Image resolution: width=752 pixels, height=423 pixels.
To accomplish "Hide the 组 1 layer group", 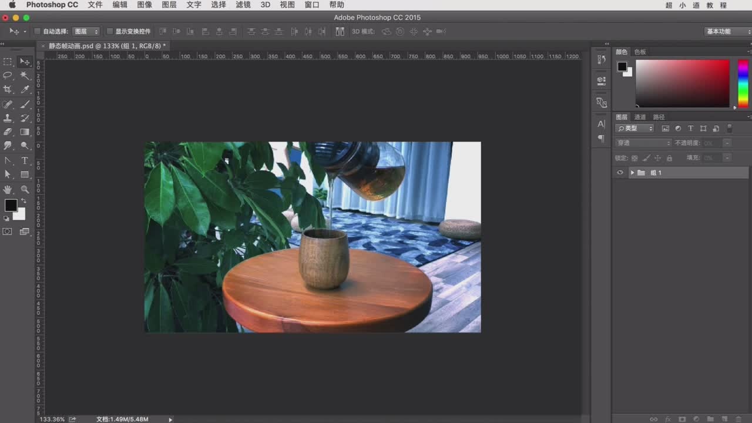I will click(x=620, y=173).
